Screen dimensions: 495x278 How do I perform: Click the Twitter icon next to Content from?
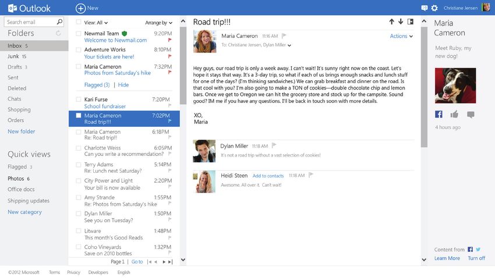pyautogui.click(x=478, y=250)
